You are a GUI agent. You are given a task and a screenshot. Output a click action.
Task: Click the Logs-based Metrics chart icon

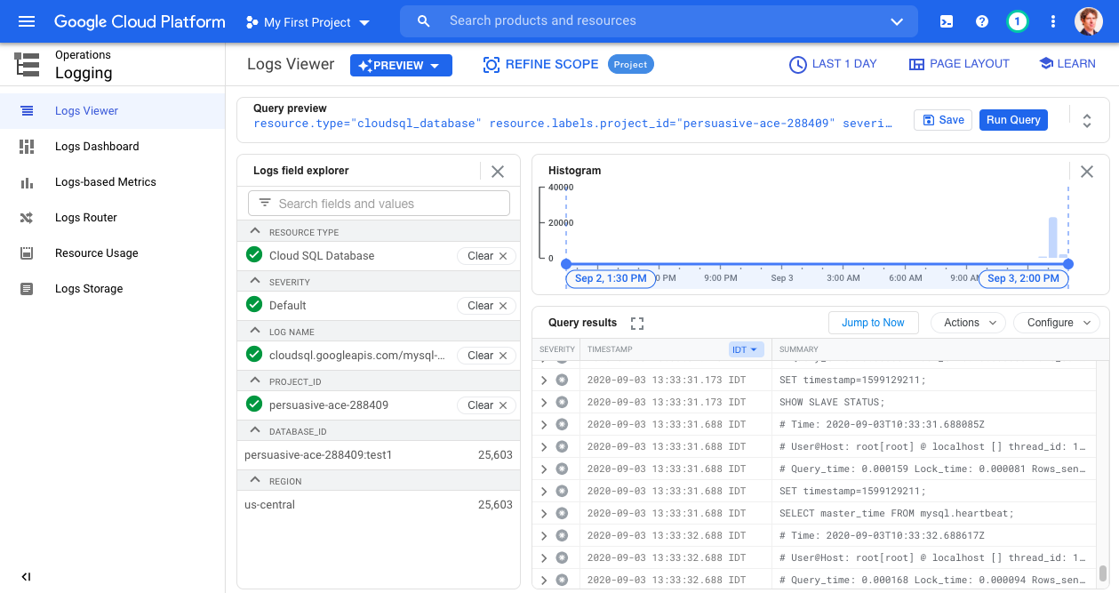(x=27, y=182)
